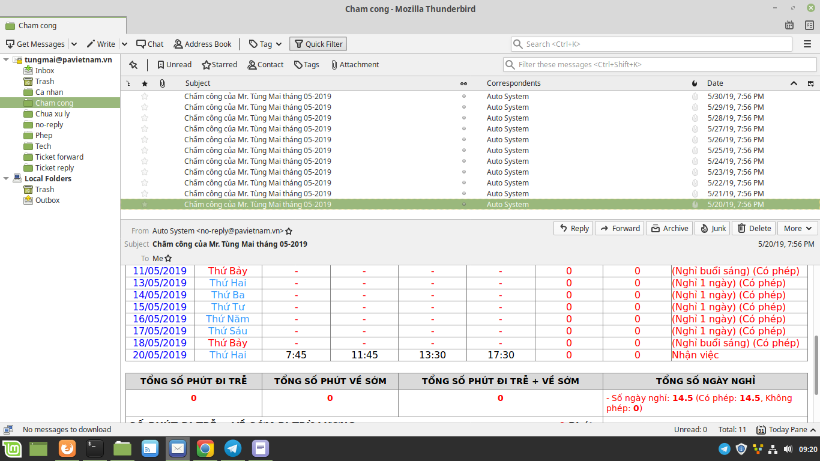820x461 pixels.
Task: Expand the Today Pane
Action: (x=787, y=430)
